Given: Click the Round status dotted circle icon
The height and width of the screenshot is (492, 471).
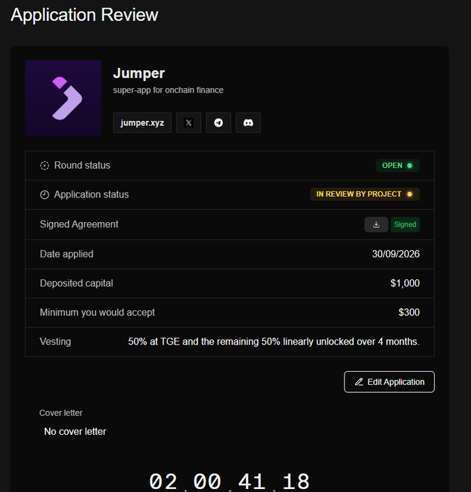Looking at the screenshot, I should (x=45, y=166).
